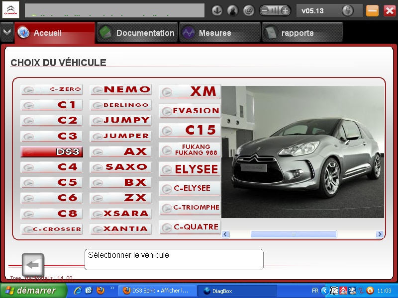The image size is (398, 298).
Task: Choose the C6 vehicle button
Action: point(52,198)
